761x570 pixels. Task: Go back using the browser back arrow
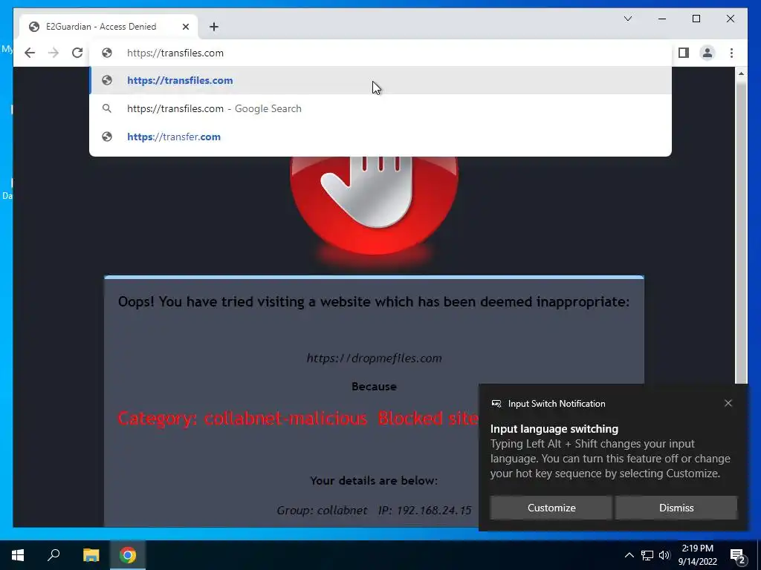pos(30,53)
